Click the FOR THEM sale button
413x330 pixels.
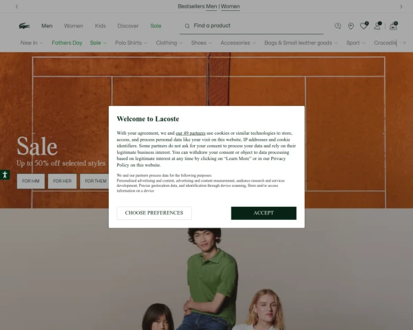point(94,181)
